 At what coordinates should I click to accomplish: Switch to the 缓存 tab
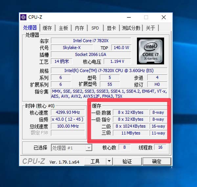pyautogui.click(x=47, y=28)
